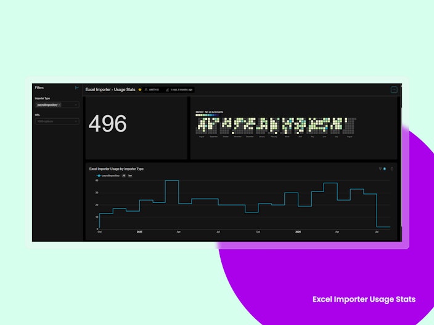Click the Excel Importer - Usage Stats title
The height and width of the screenshot is (325, 434).
pos(110,89)
